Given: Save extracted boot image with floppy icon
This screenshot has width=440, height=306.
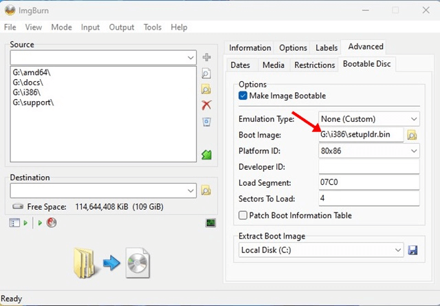Looking at the screenshot, I should (412, 250).
